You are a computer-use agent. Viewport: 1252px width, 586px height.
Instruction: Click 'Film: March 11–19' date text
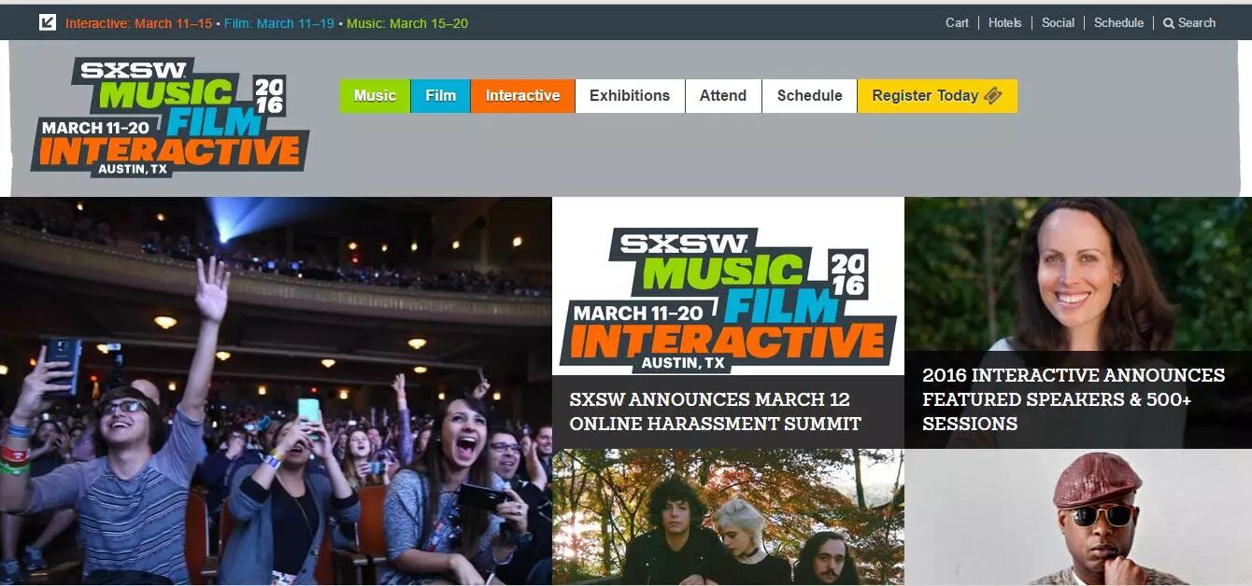click(278, 23)
